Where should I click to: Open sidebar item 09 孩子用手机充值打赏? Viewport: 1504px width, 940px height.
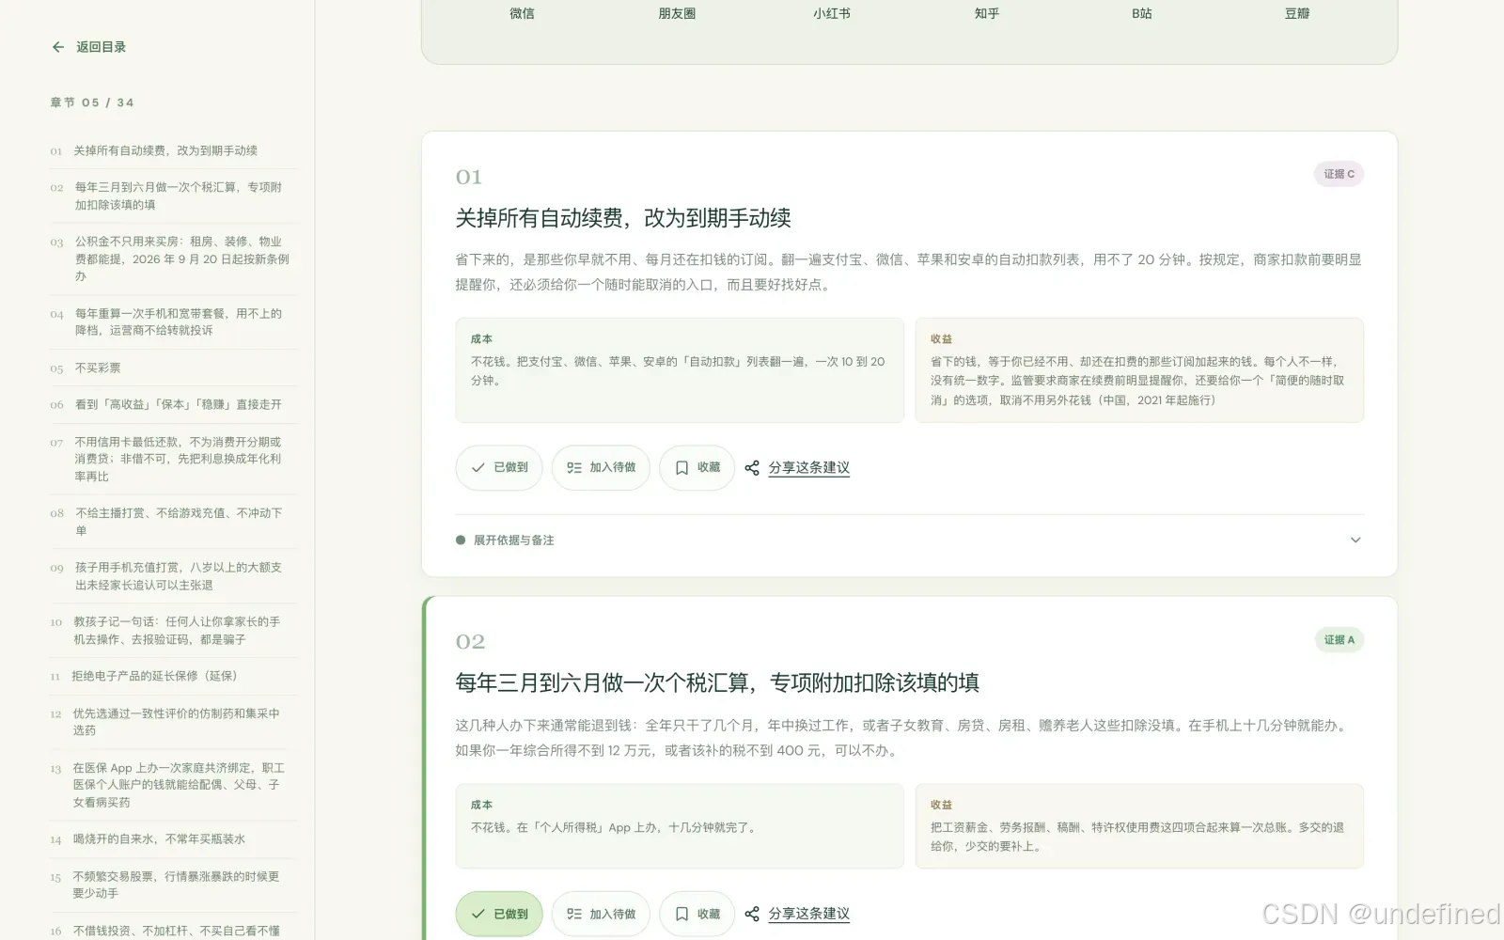pos(173,576)
